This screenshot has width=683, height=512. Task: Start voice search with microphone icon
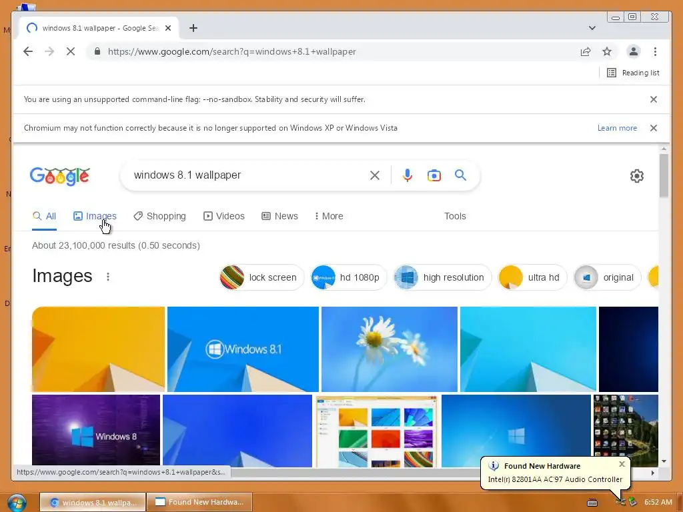pyautogui.click(x=408, y=175)
